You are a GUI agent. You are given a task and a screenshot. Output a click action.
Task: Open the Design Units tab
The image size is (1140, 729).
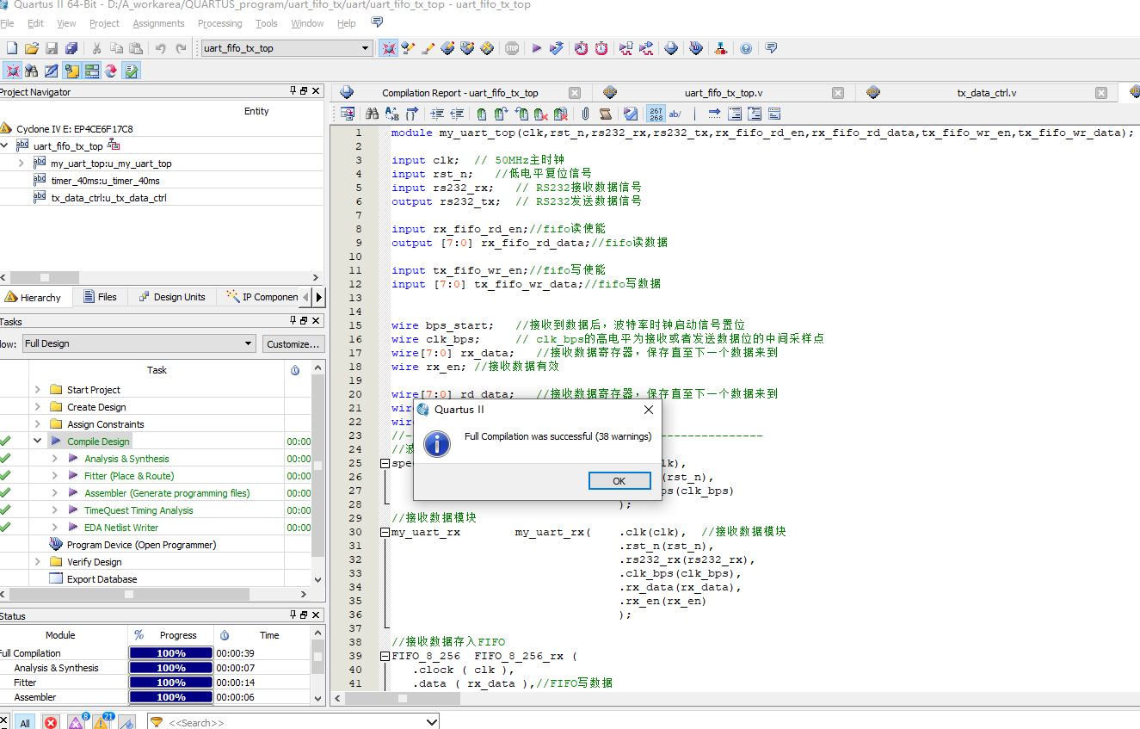[x=172, y=297]
